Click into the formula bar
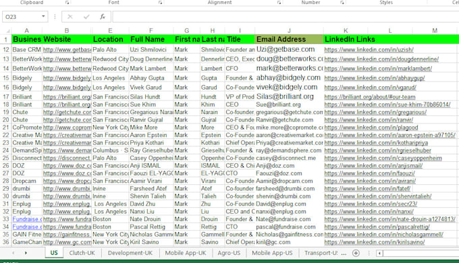 (x=286, y=17)
